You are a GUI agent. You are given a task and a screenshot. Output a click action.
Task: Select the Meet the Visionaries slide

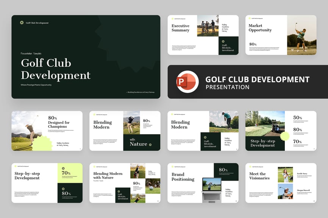pos(281,183)
